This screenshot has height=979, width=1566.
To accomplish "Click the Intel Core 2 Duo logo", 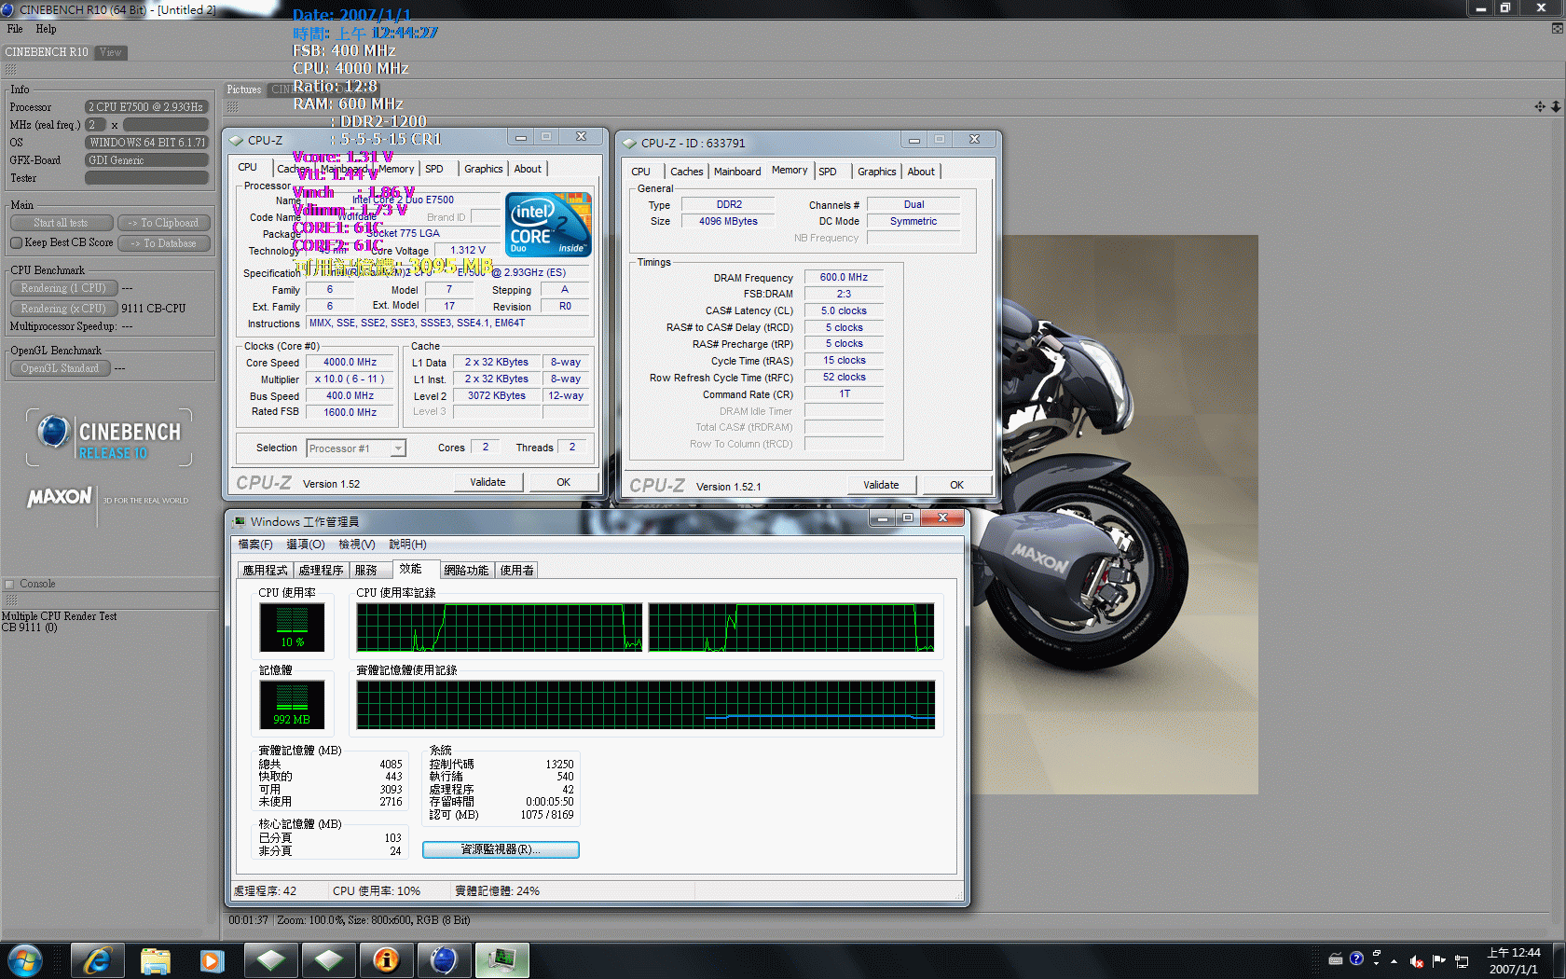I will (x=548, y=224).
